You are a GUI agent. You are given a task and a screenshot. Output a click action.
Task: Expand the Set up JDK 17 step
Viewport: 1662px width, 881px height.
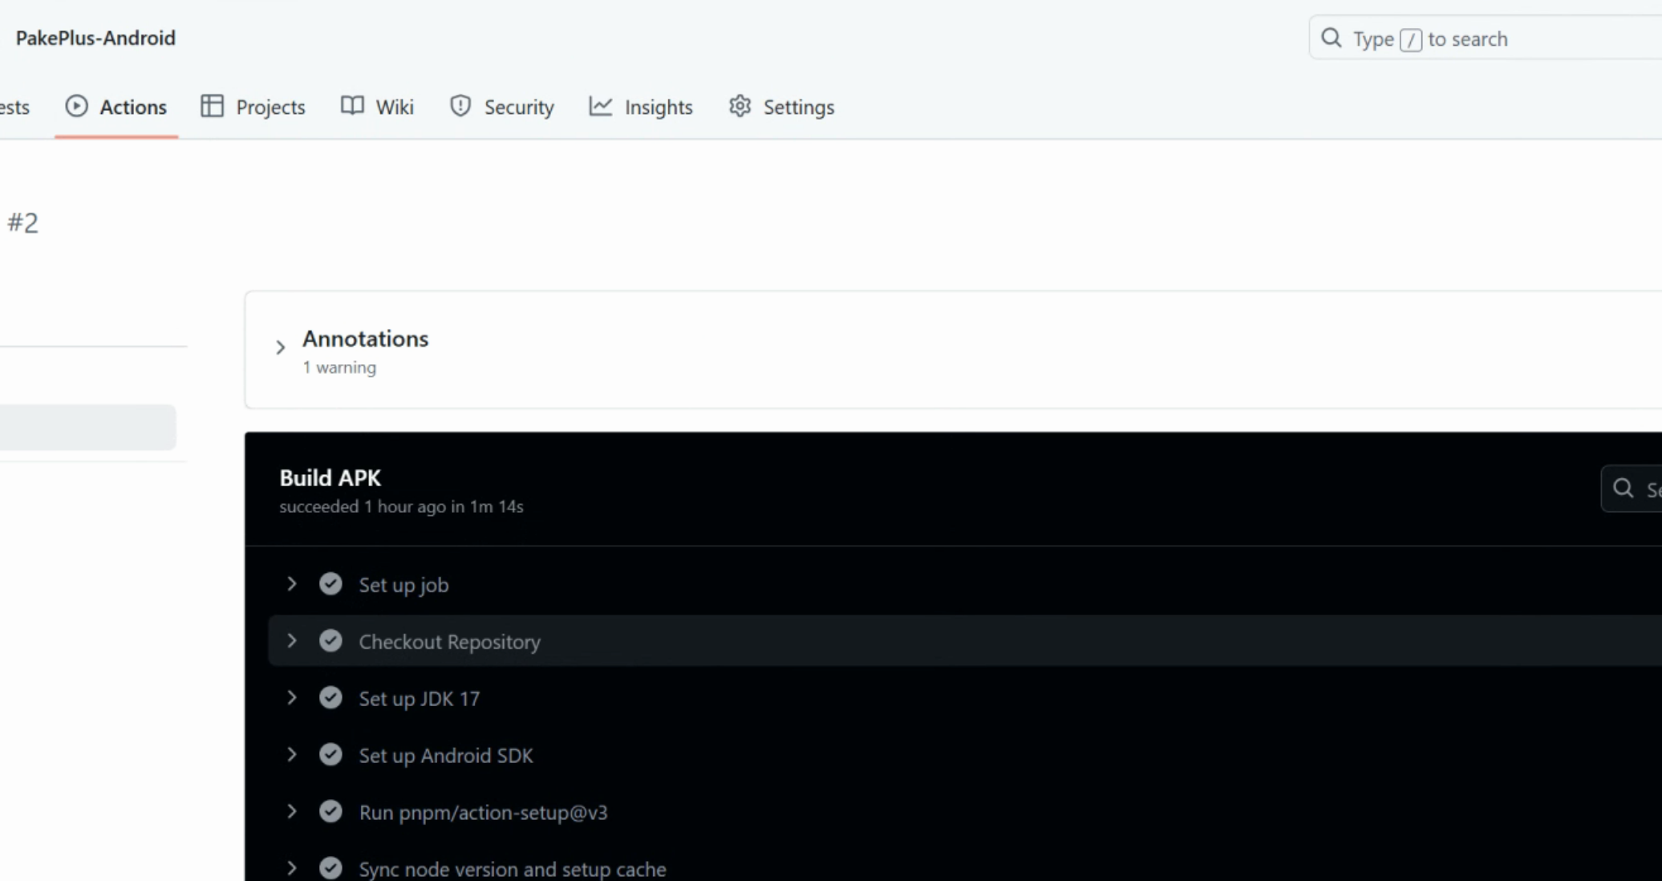[x=292, y=697]
